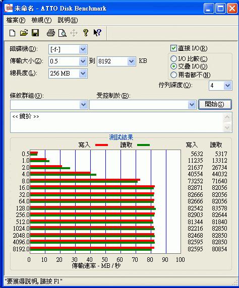Toggle the 直接 I/O checkbox
Screen dimensions: 239x288
pos(173,48)
